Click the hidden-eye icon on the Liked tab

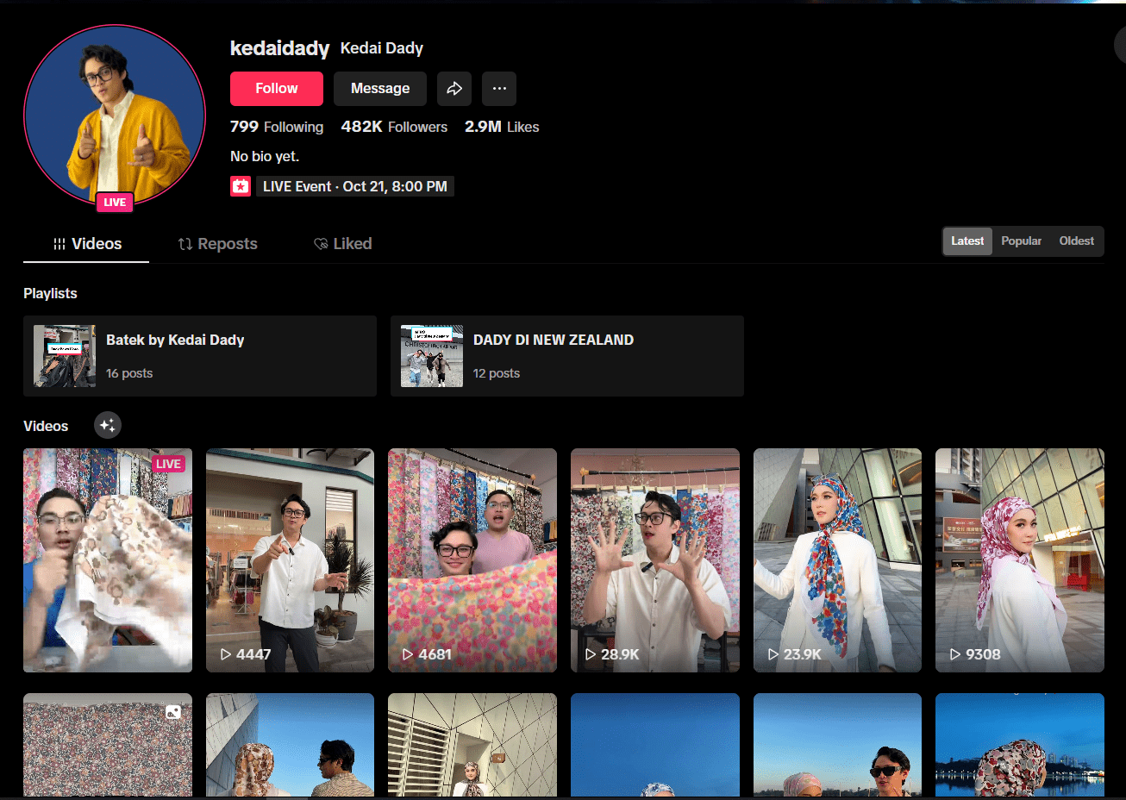pyautogui.click(x=320, y=243)
